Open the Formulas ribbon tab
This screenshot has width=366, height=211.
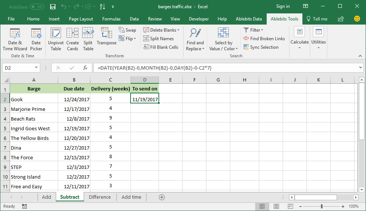click(111, 19)
